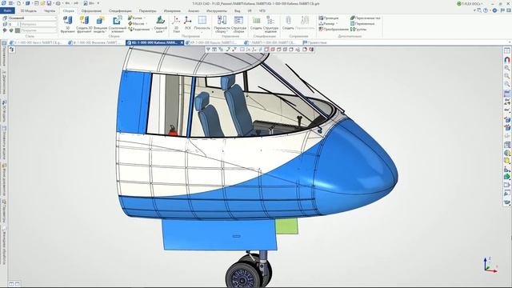
Task: Open the Копия dropdown
Action: (x=137, y=18)
